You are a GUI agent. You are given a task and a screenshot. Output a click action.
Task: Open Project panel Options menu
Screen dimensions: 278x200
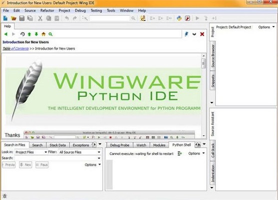(266, 27)
